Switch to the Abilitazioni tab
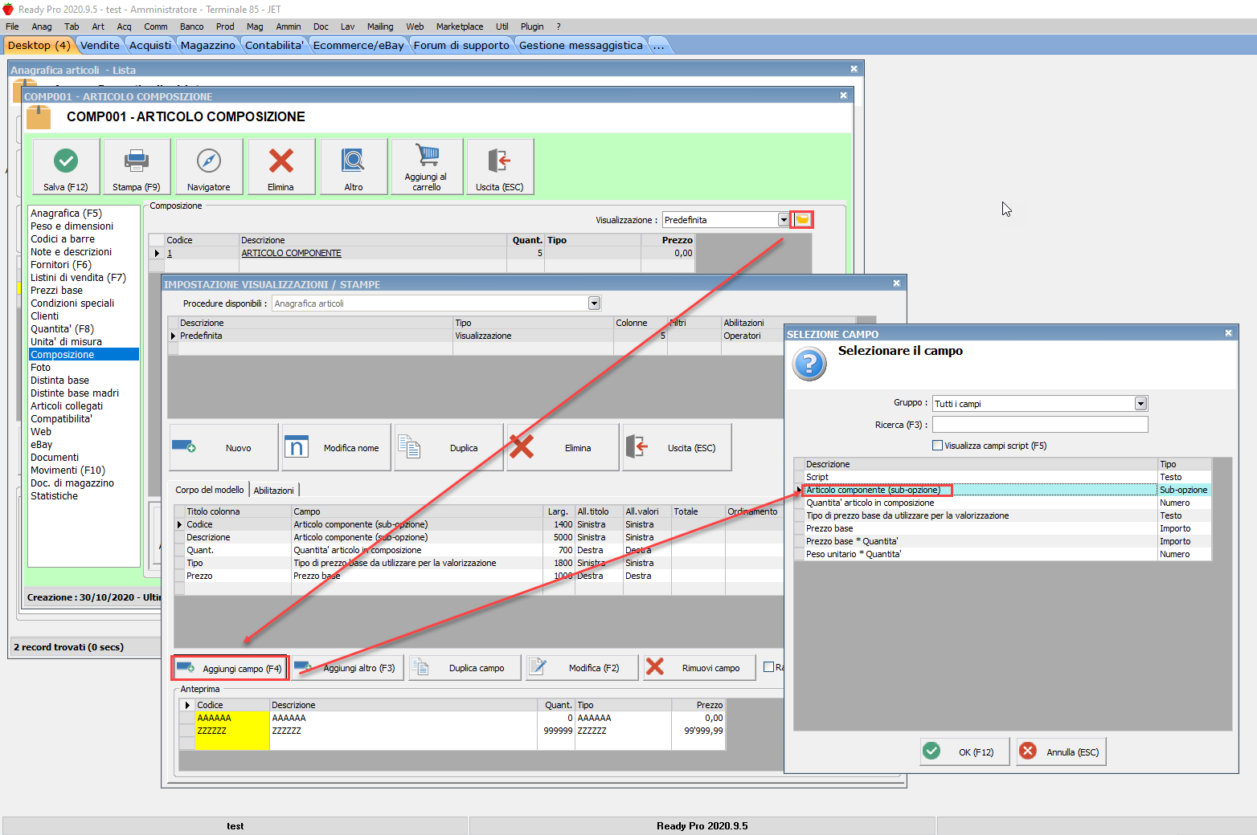Viewport: 1257px width, 835px height. (274, 491)
